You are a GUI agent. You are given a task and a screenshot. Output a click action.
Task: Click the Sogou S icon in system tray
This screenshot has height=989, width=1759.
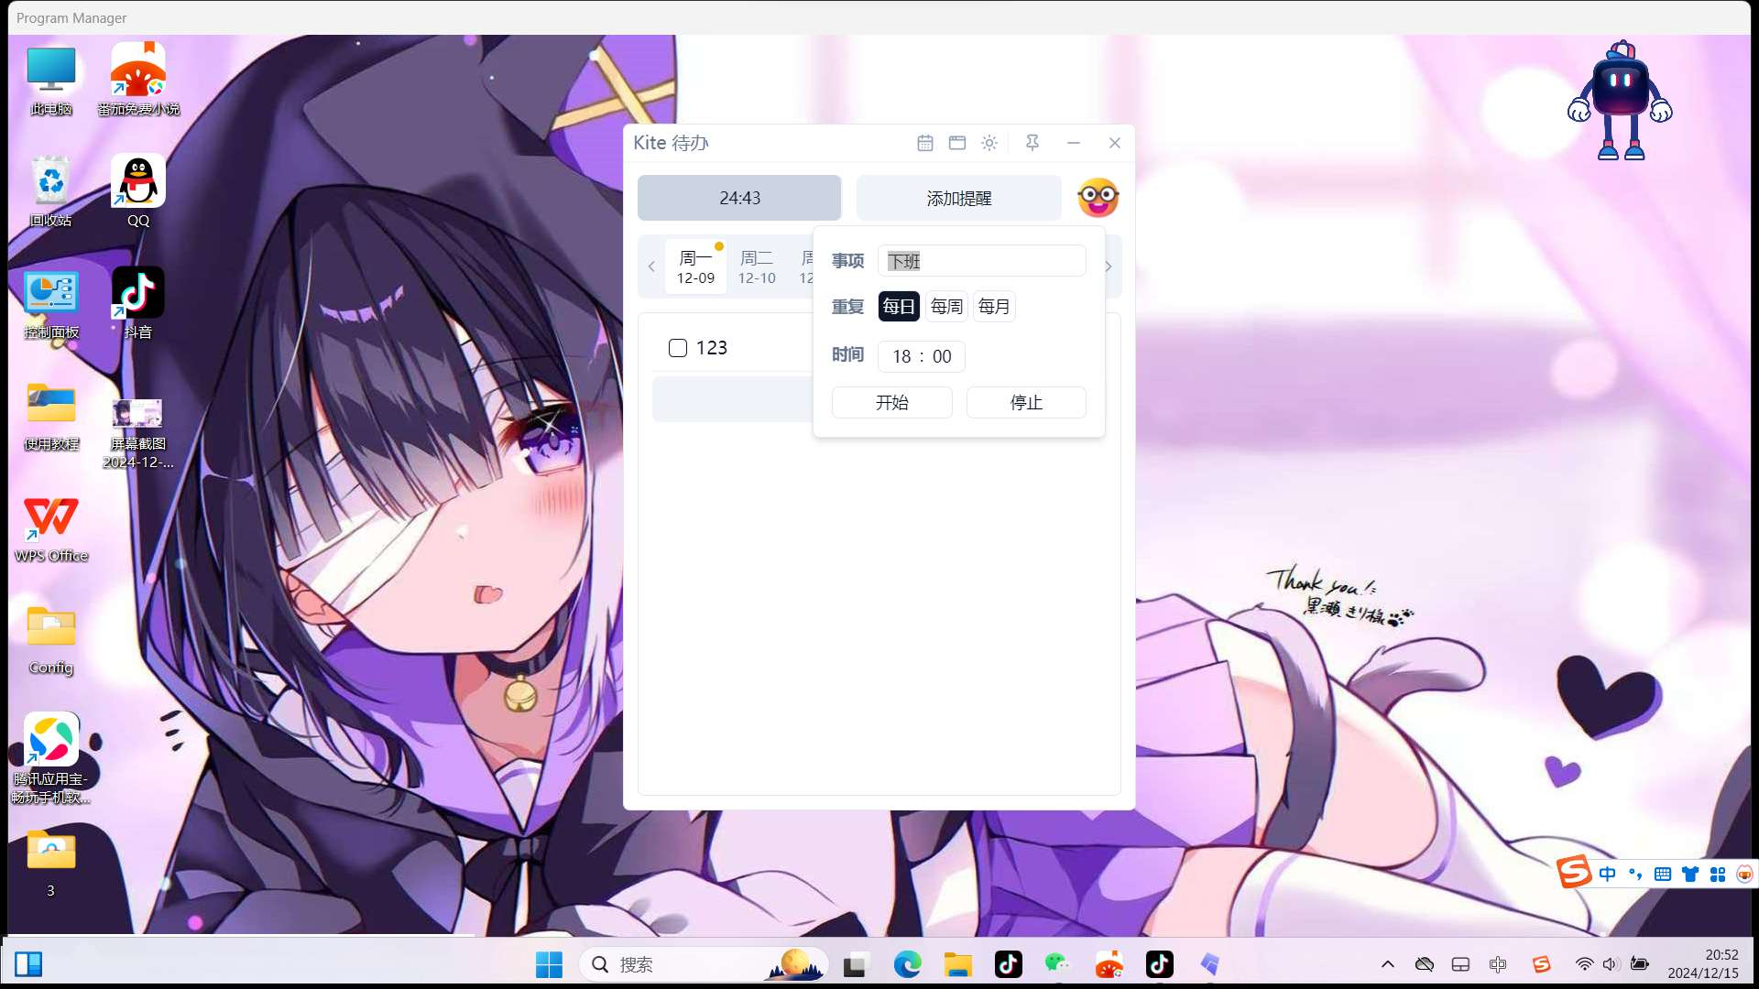(1541, 964)
